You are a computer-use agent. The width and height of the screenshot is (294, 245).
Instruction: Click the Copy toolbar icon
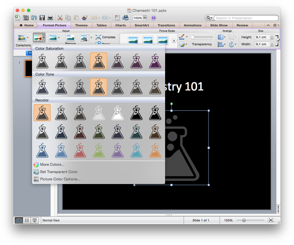pyautogui.click(x=68, y=18)
